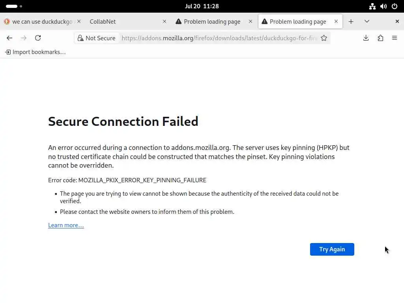The height and width of the screenshot is (303, 404).
Task: Click the Not Secure padlock indicator
Action: click(x=97, y=38)
